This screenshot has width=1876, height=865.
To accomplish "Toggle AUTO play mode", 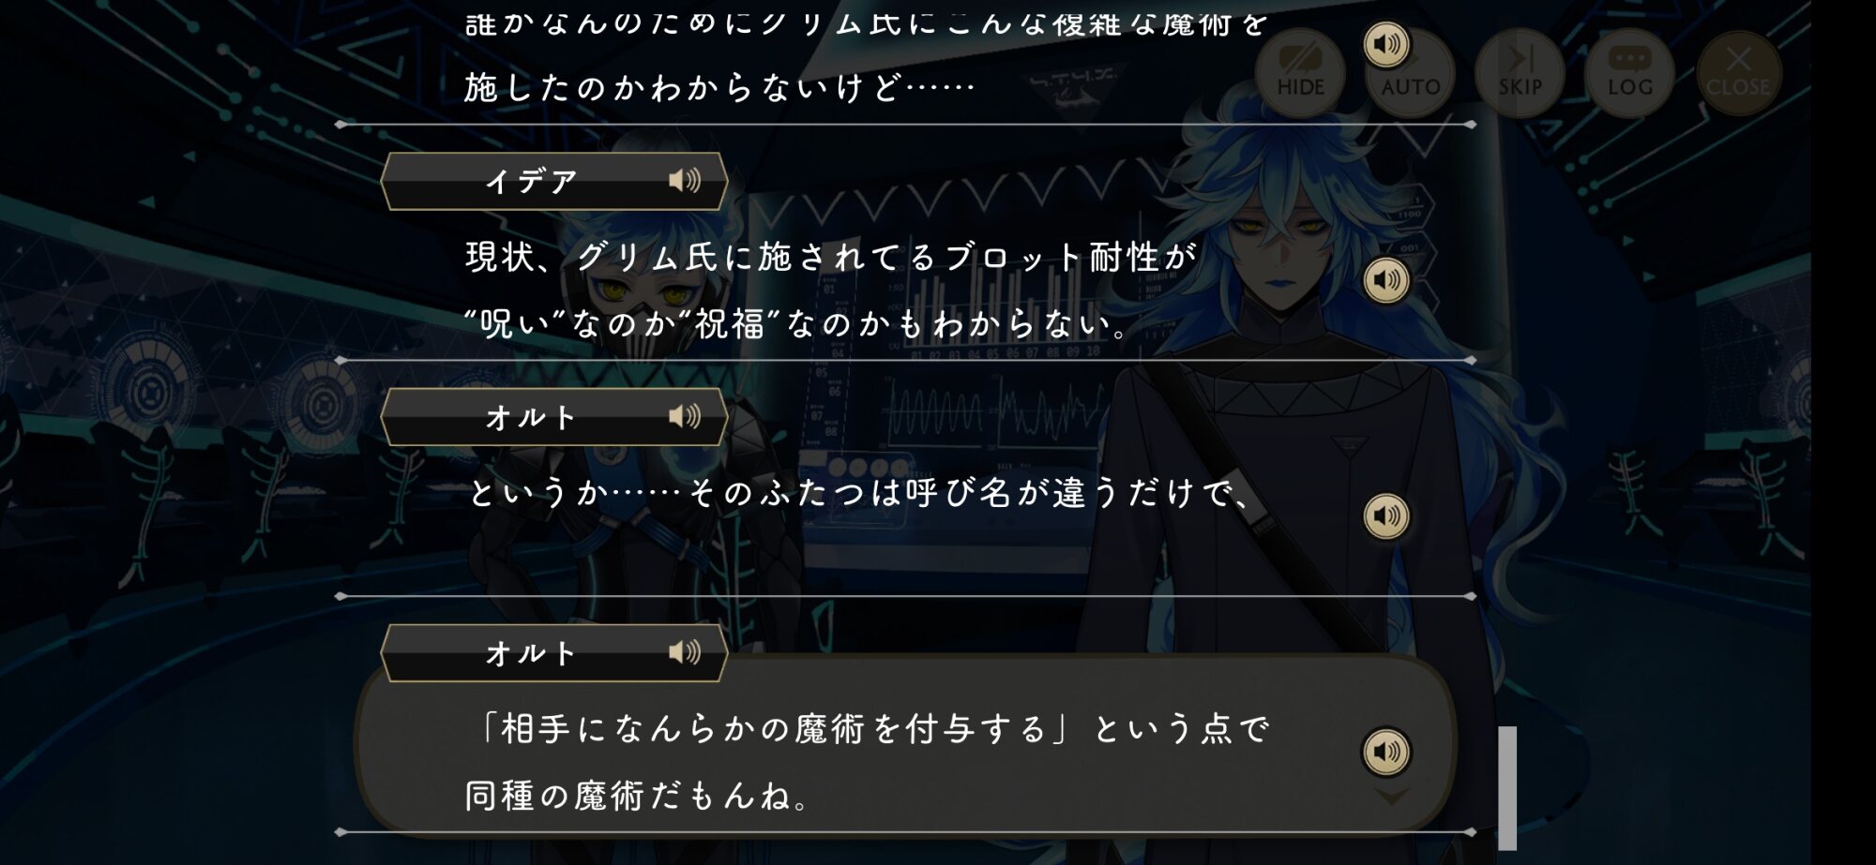I will [x=1411, y=72].
